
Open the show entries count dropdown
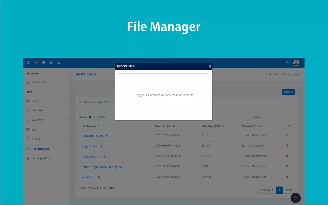tap(92, 117)
